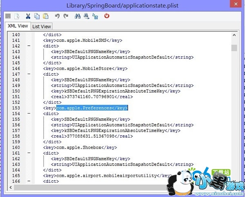Click line number 159
The image size is (245, 197).
click(16, 142)
